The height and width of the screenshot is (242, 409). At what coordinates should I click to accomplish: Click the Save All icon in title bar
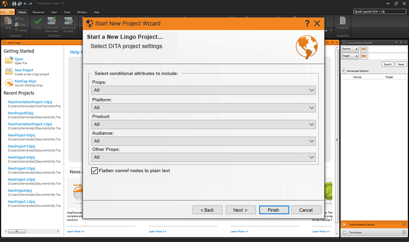(19, 4)
